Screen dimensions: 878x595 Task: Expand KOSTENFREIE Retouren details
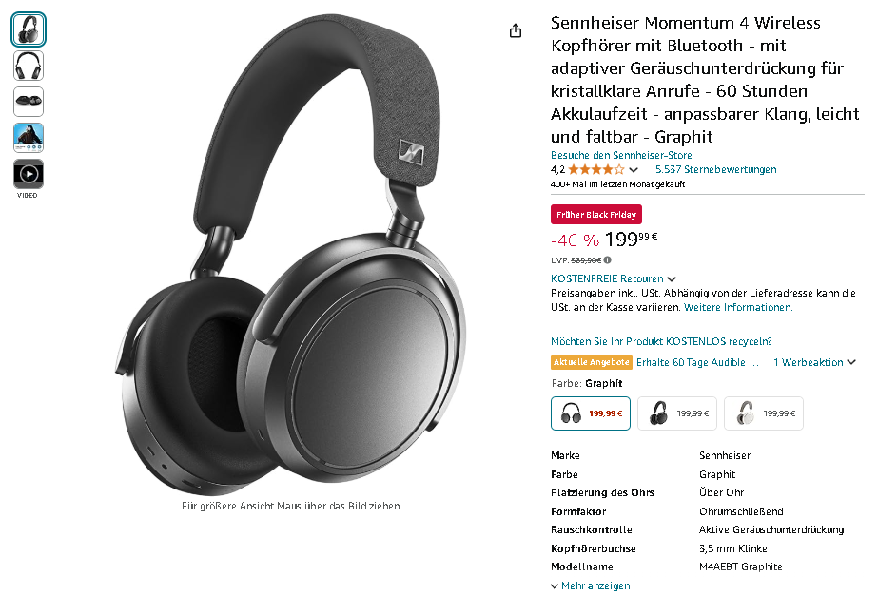pyautogui.click(x=614, y=278)
